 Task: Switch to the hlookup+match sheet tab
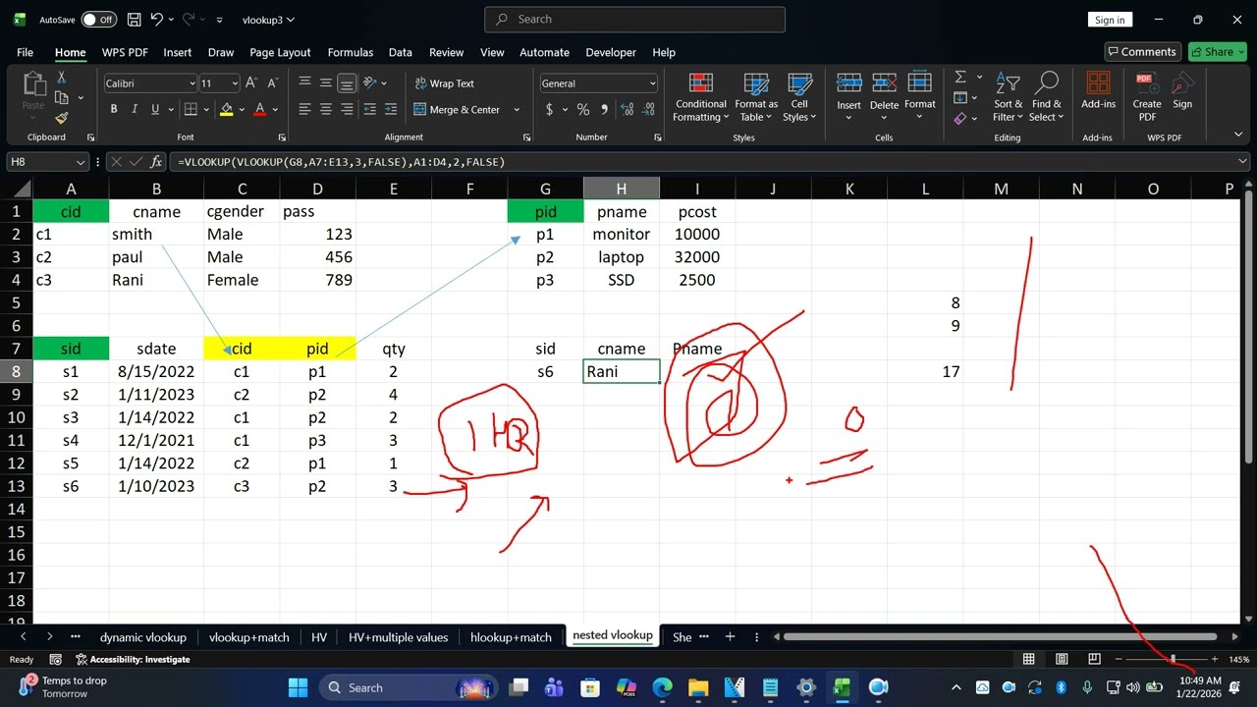click(x=511, y=636)
